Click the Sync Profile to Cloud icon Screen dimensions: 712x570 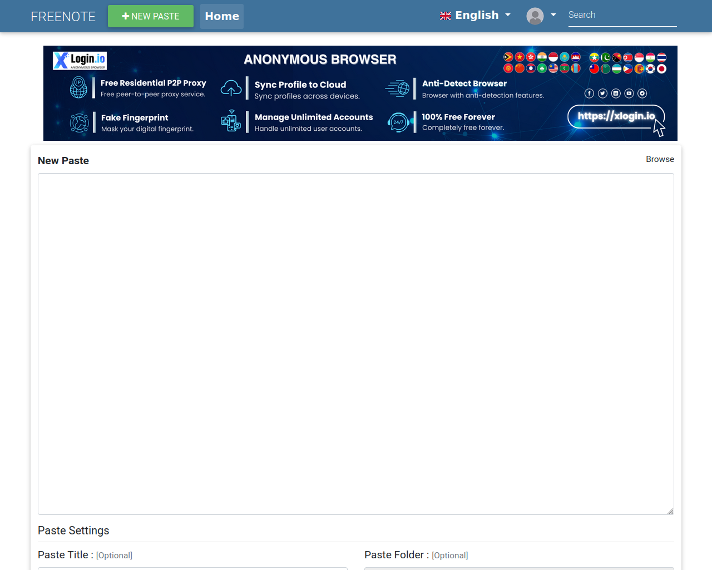coord(231,89)
